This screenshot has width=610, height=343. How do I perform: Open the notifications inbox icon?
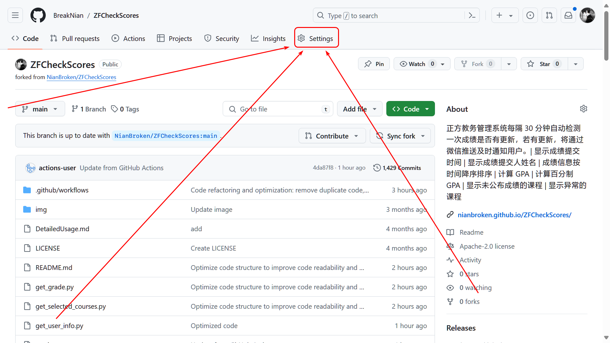568,15
